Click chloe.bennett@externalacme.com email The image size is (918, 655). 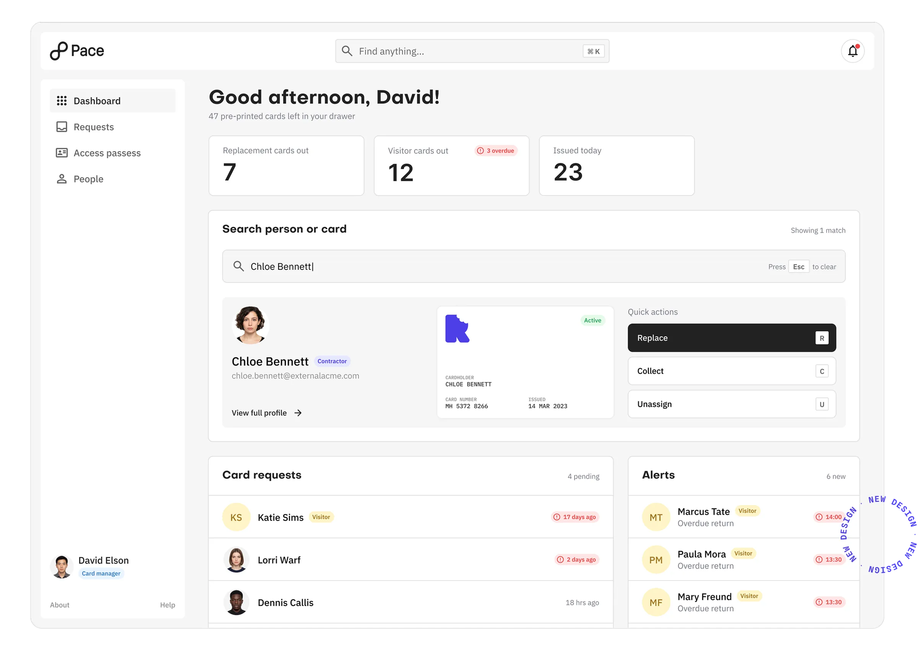point(295,376)
